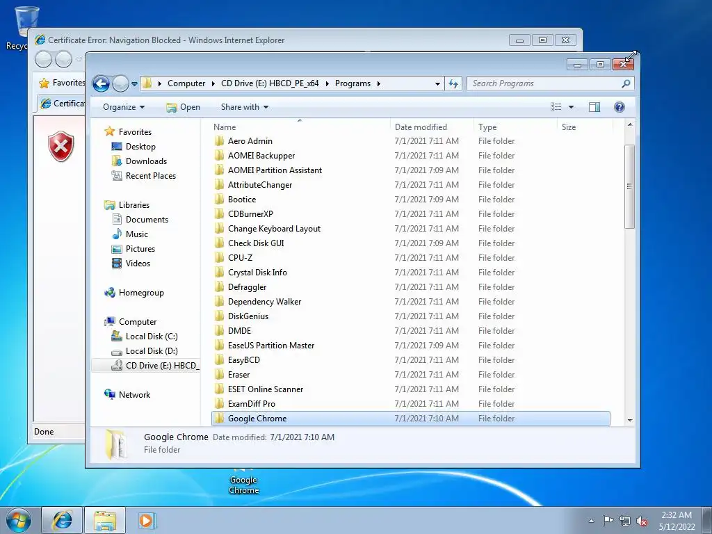Click the muted volume tray icon

[x=642, y=521]
